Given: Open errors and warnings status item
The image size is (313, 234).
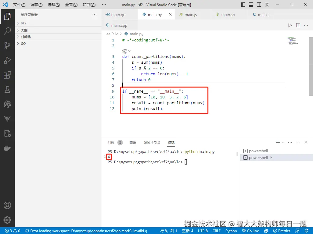Looking at the screenshot, I should pos(13,231).
